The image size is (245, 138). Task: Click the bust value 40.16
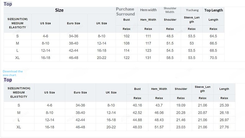(x=137, y=106)
